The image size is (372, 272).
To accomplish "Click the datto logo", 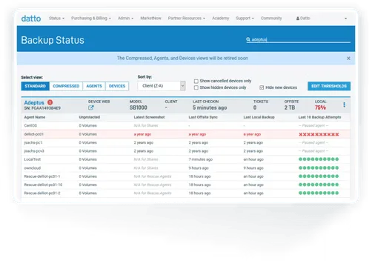I will click(31, 19).
